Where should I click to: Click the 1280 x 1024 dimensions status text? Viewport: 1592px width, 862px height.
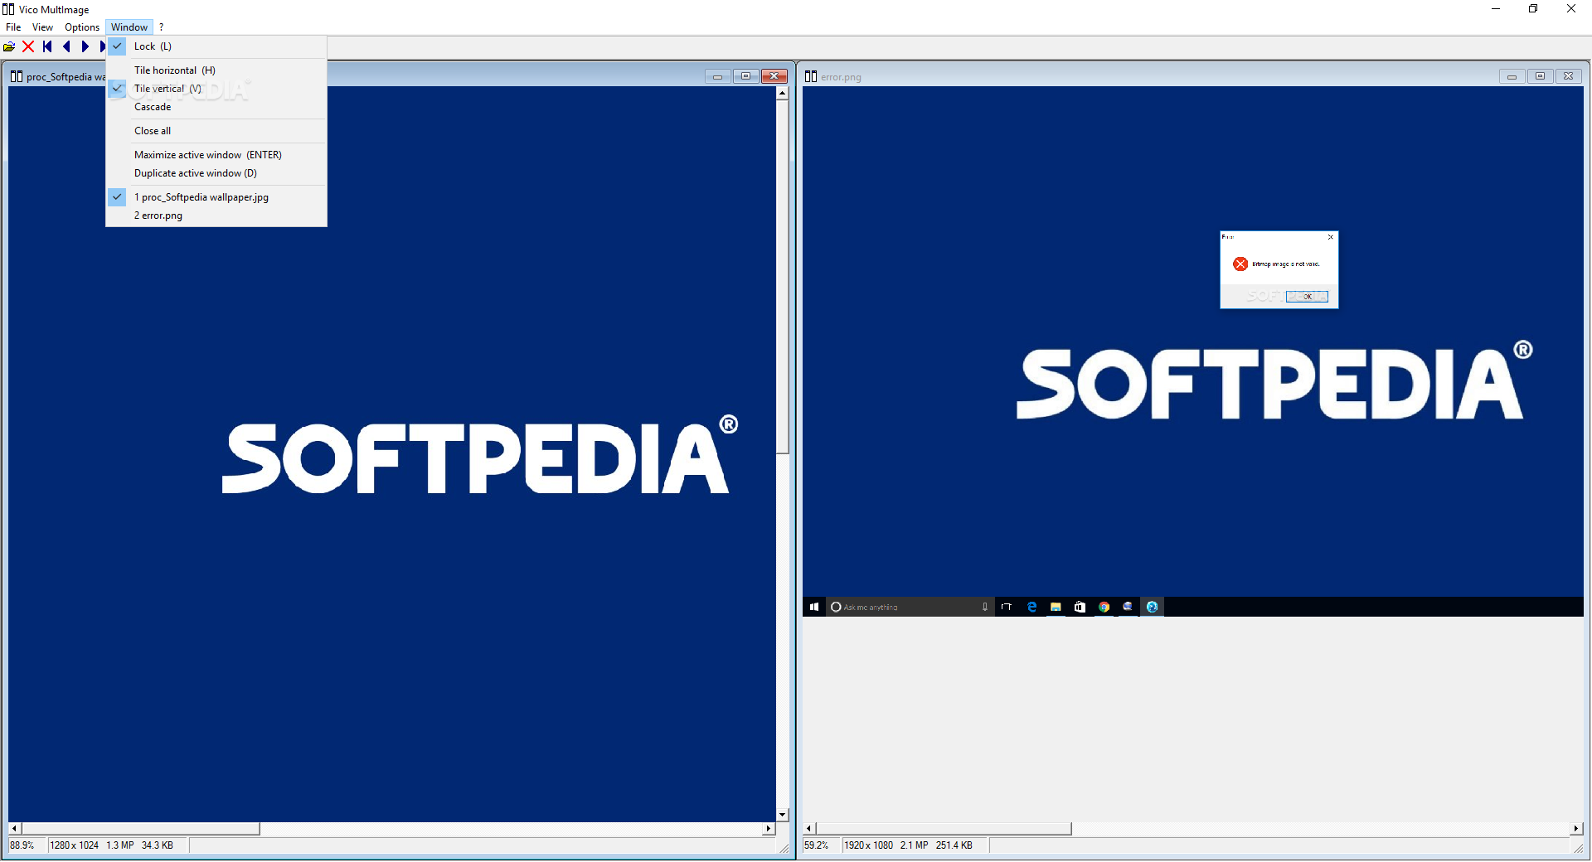75,845
